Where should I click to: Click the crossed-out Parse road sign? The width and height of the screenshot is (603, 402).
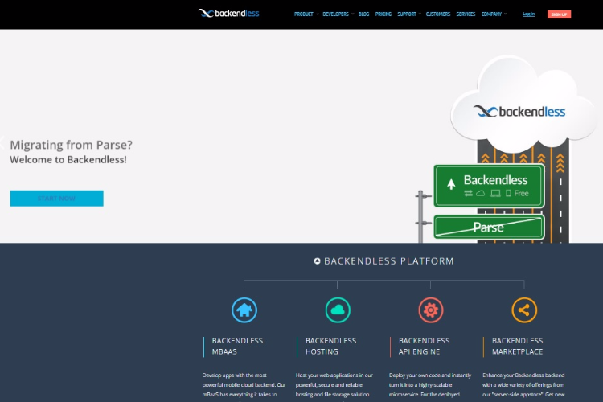(x=489, y=227)
